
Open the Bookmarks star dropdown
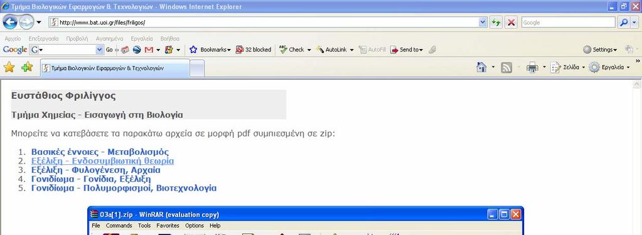tap(210, 50)
